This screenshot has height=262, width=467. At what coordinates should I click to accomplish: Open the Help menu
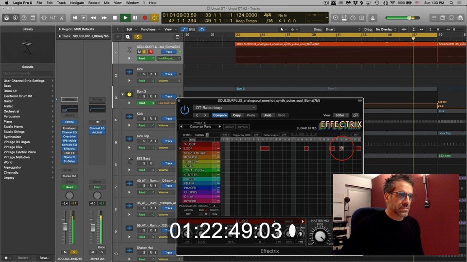click(153, 3)
